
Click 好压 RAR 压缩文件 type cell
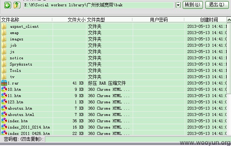pos(107,83)
